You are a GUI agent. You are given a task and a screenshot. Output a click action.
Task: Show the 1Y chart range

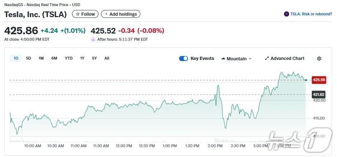pyautogui.click(x=82, y=58)
